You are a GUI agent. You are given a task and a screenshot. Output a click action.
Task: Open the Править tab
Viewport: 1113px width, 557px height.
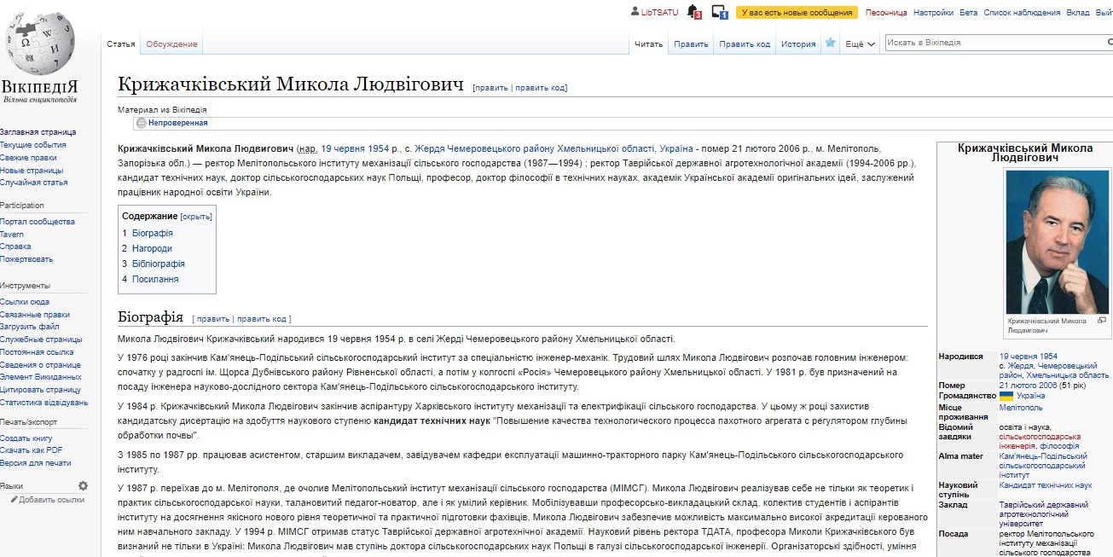[x=691, y=44]
